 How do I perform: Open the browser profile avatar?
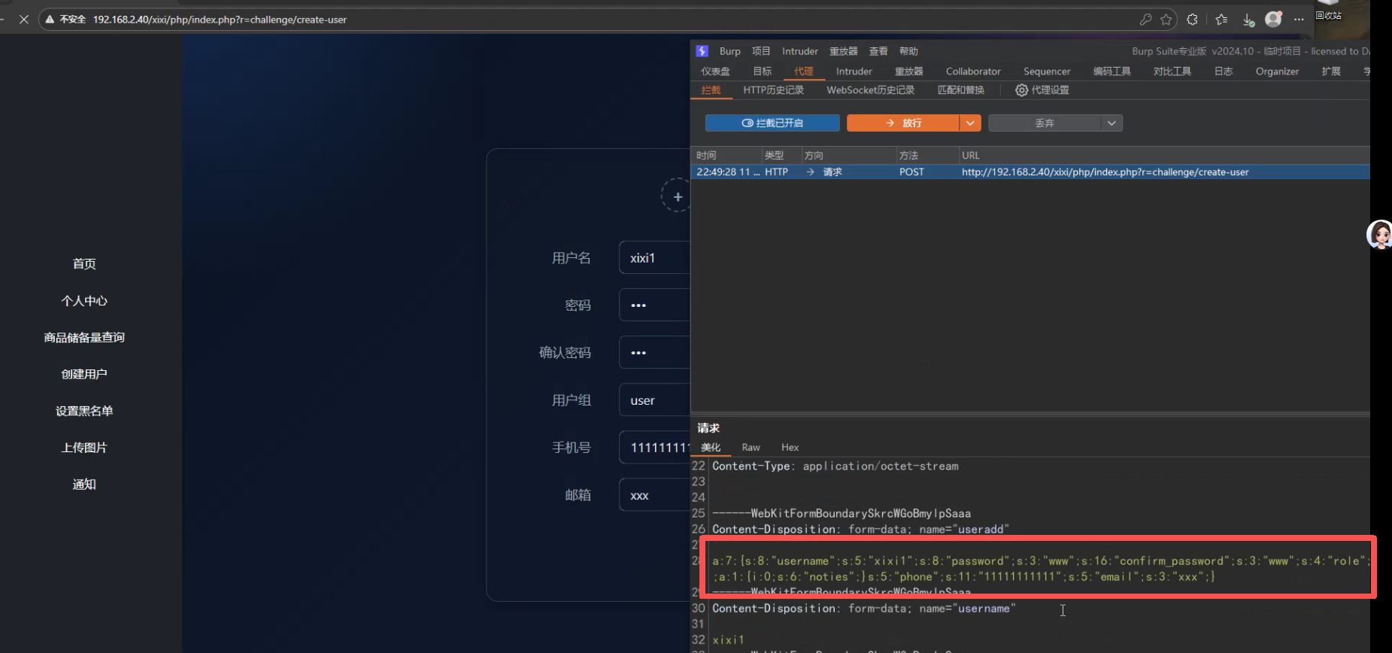(x=1273, y=20)
